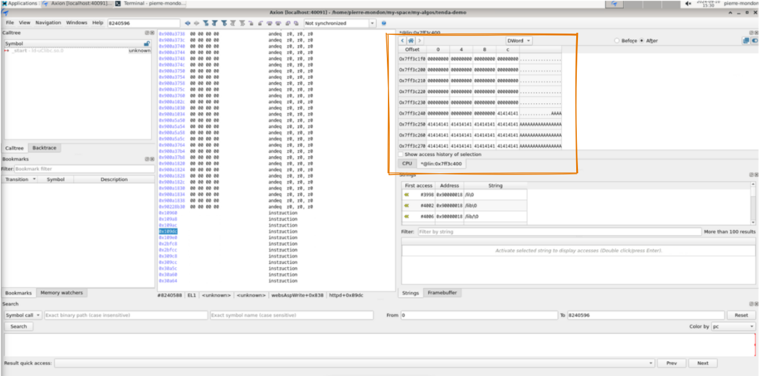Click the volume icon in system tray
Viewport: 759px width, 376px height.
tap(688, 4)
